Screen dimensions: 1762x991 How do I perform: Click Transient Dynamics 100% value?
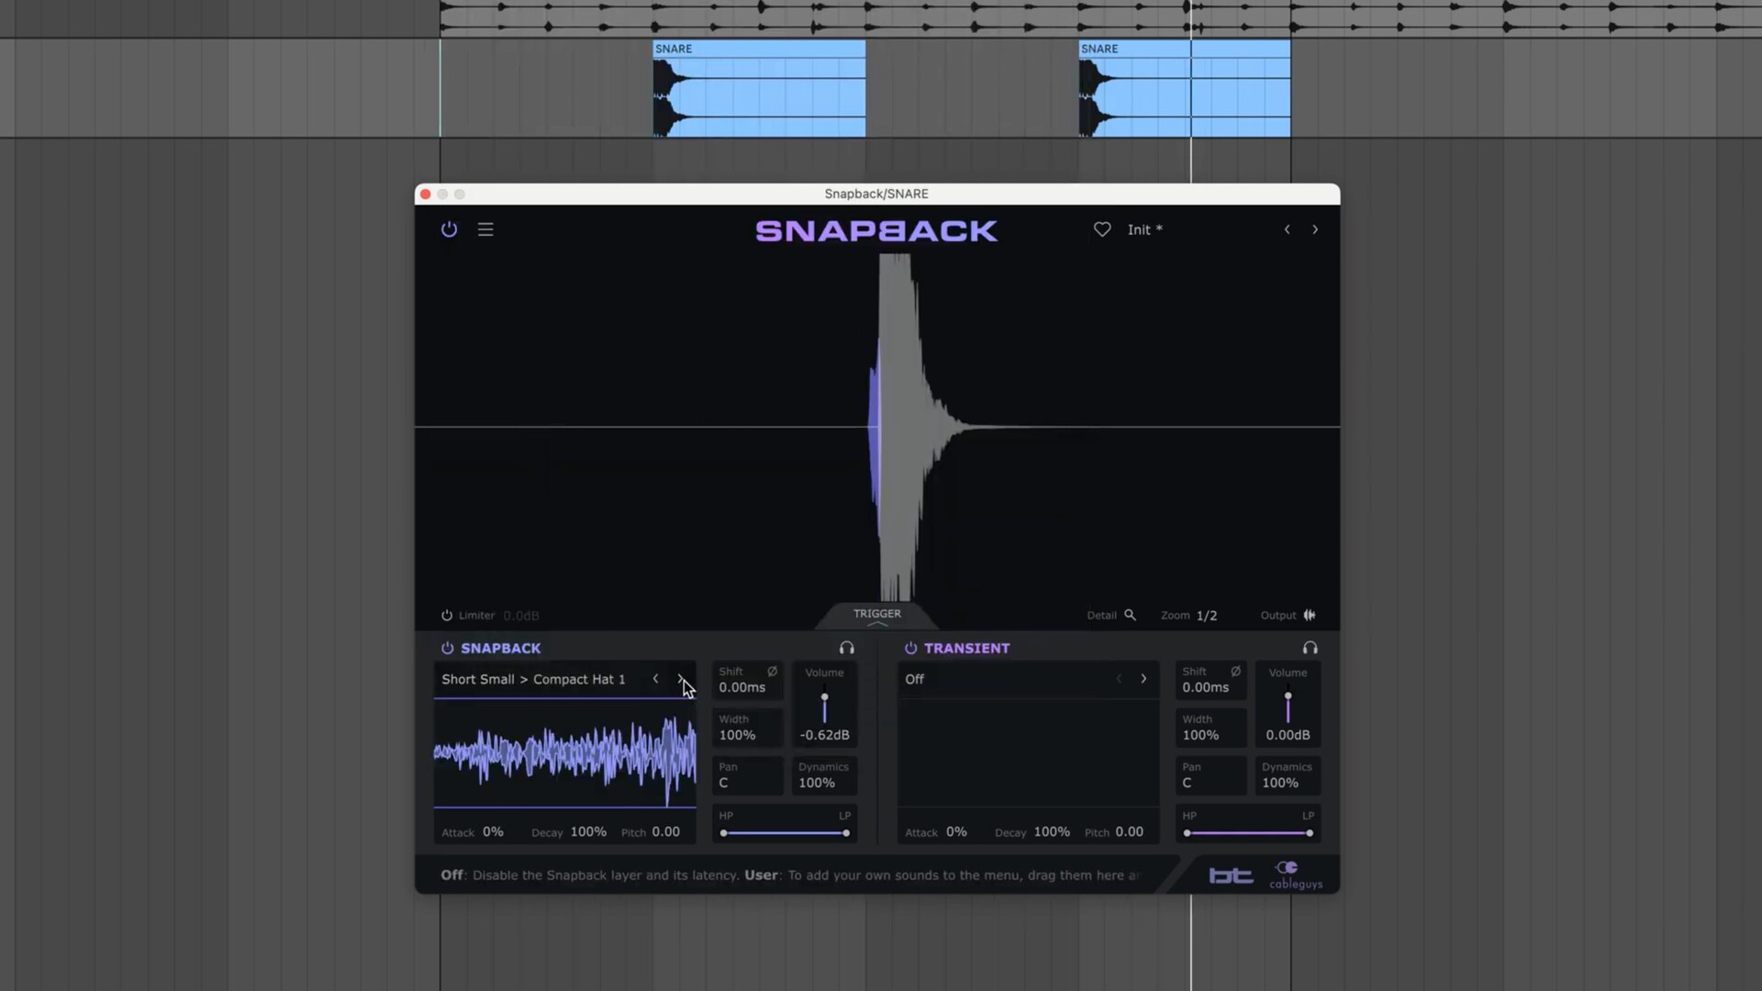(1280, 783)
